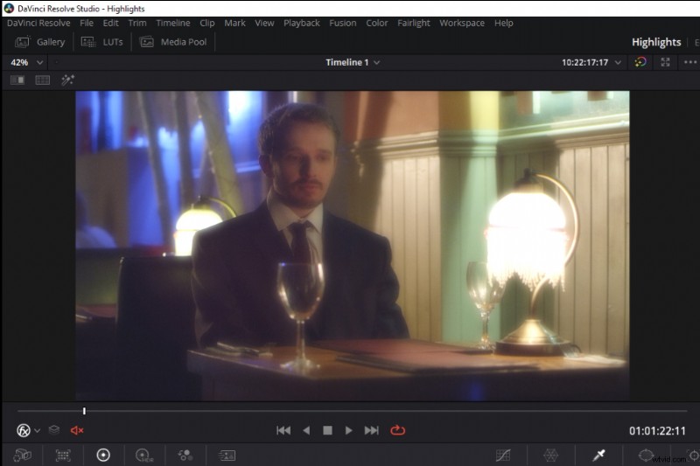Jump to the last frame
This screenshot has height=466, width=700.
pos(371,430)
